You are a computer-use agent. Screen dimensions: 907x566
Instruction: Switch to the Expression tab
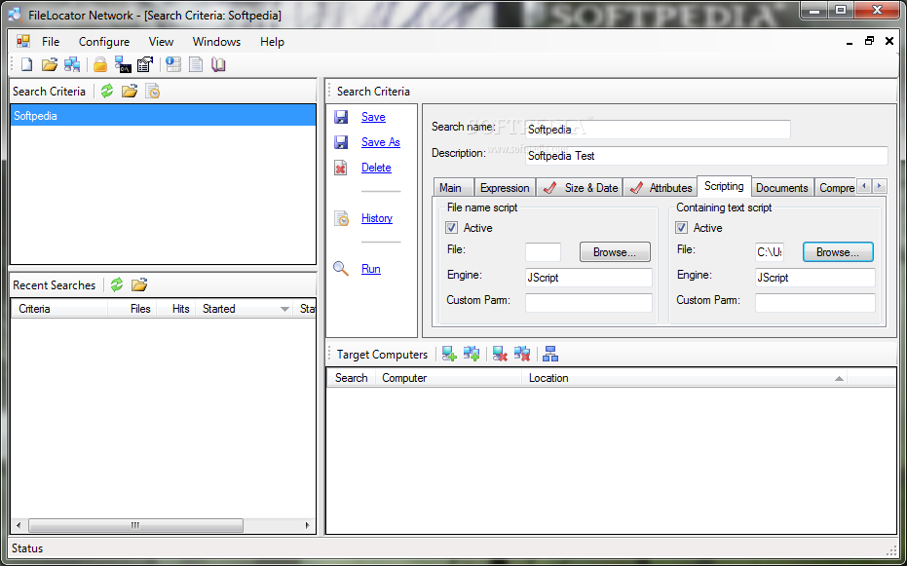tap(505, 188)
